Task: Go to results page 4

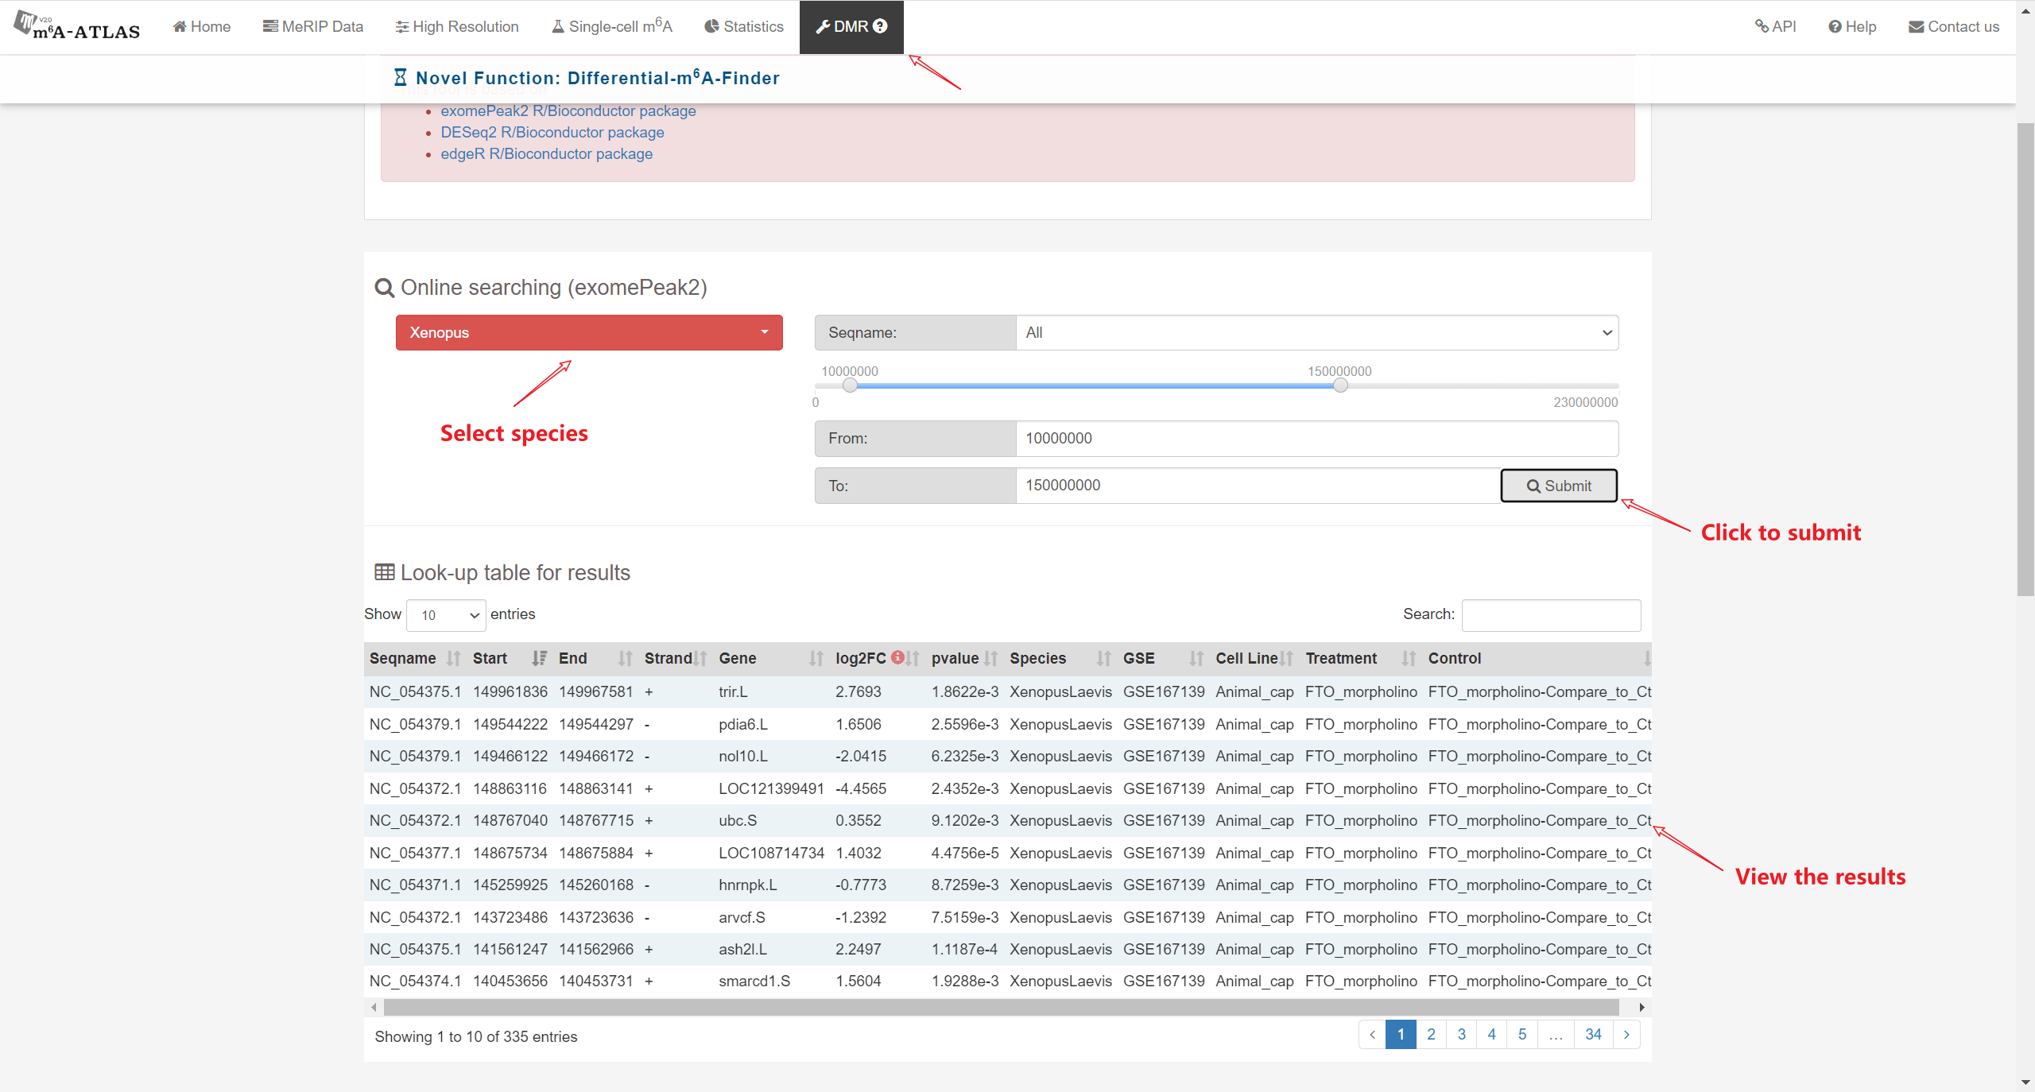Action: (x=1491, y=1034)
